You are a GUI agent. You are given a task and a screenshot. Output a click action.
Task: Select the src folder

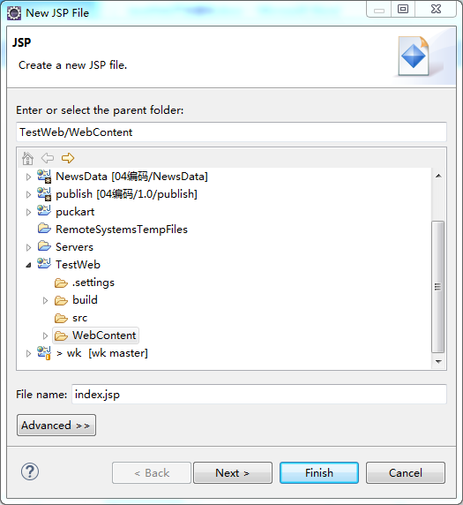[x=79, y=318]
